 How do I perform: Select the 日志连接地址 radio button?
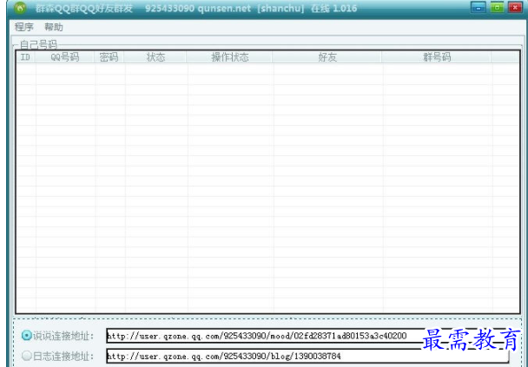point(26,355)
